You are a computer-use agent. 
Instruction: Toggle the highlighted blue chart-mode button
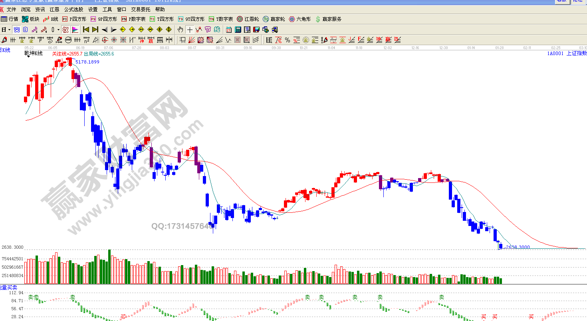16,30
